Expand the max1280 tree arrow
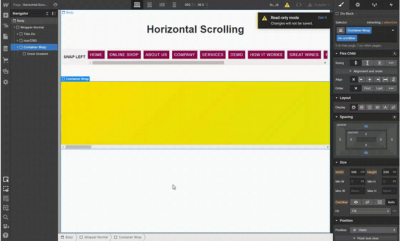 pos(17,41)
